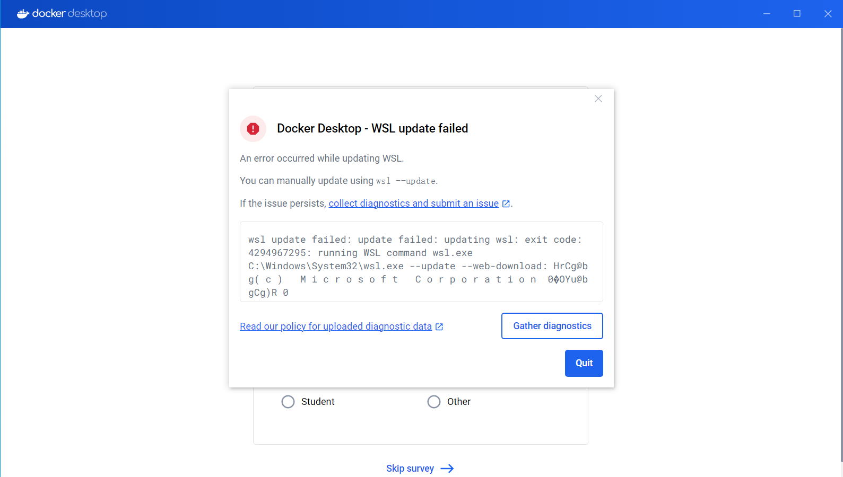Screen dimensions: 843x477
Task: Click the red error alert icon
Action: [253, 129]
